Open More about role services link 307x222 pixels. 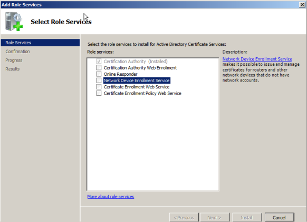point(111,197)
